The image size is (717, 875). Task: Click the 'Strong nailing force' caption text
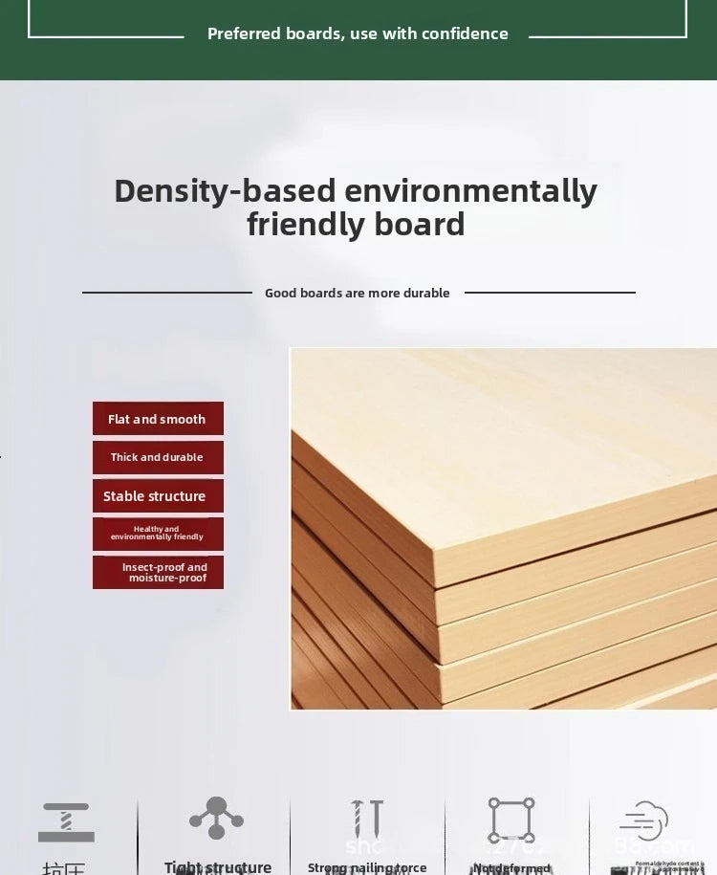tap(367, 867)
